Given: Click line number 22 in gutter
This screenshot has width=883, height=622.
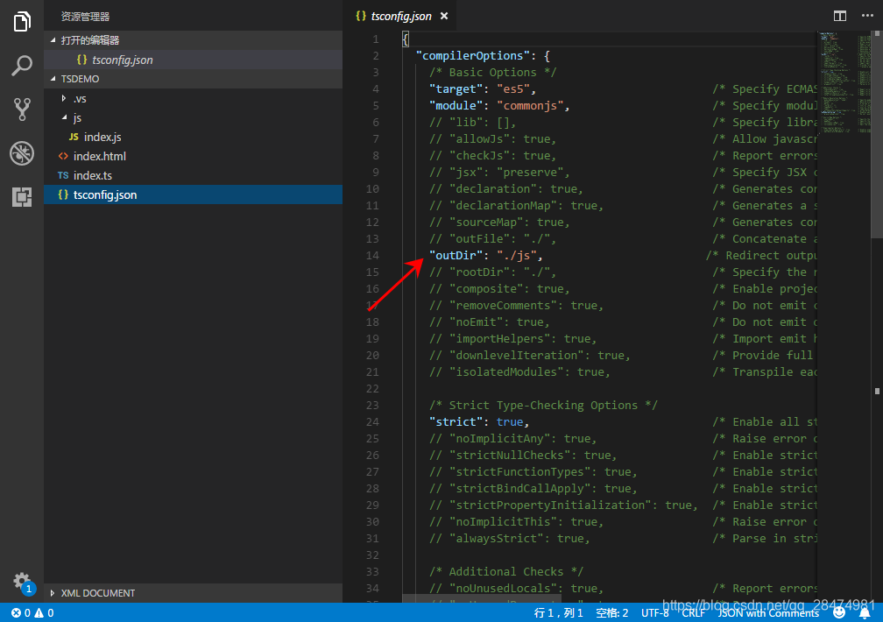Looking at the screenshot, I should 372,389.
